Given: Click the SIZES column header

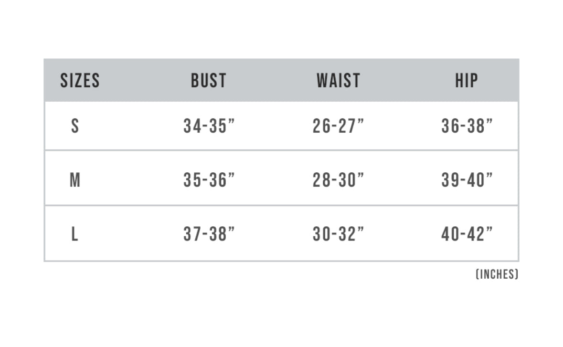Looking at the screenshot, I should pyautogui.click(x=80, y=81).
